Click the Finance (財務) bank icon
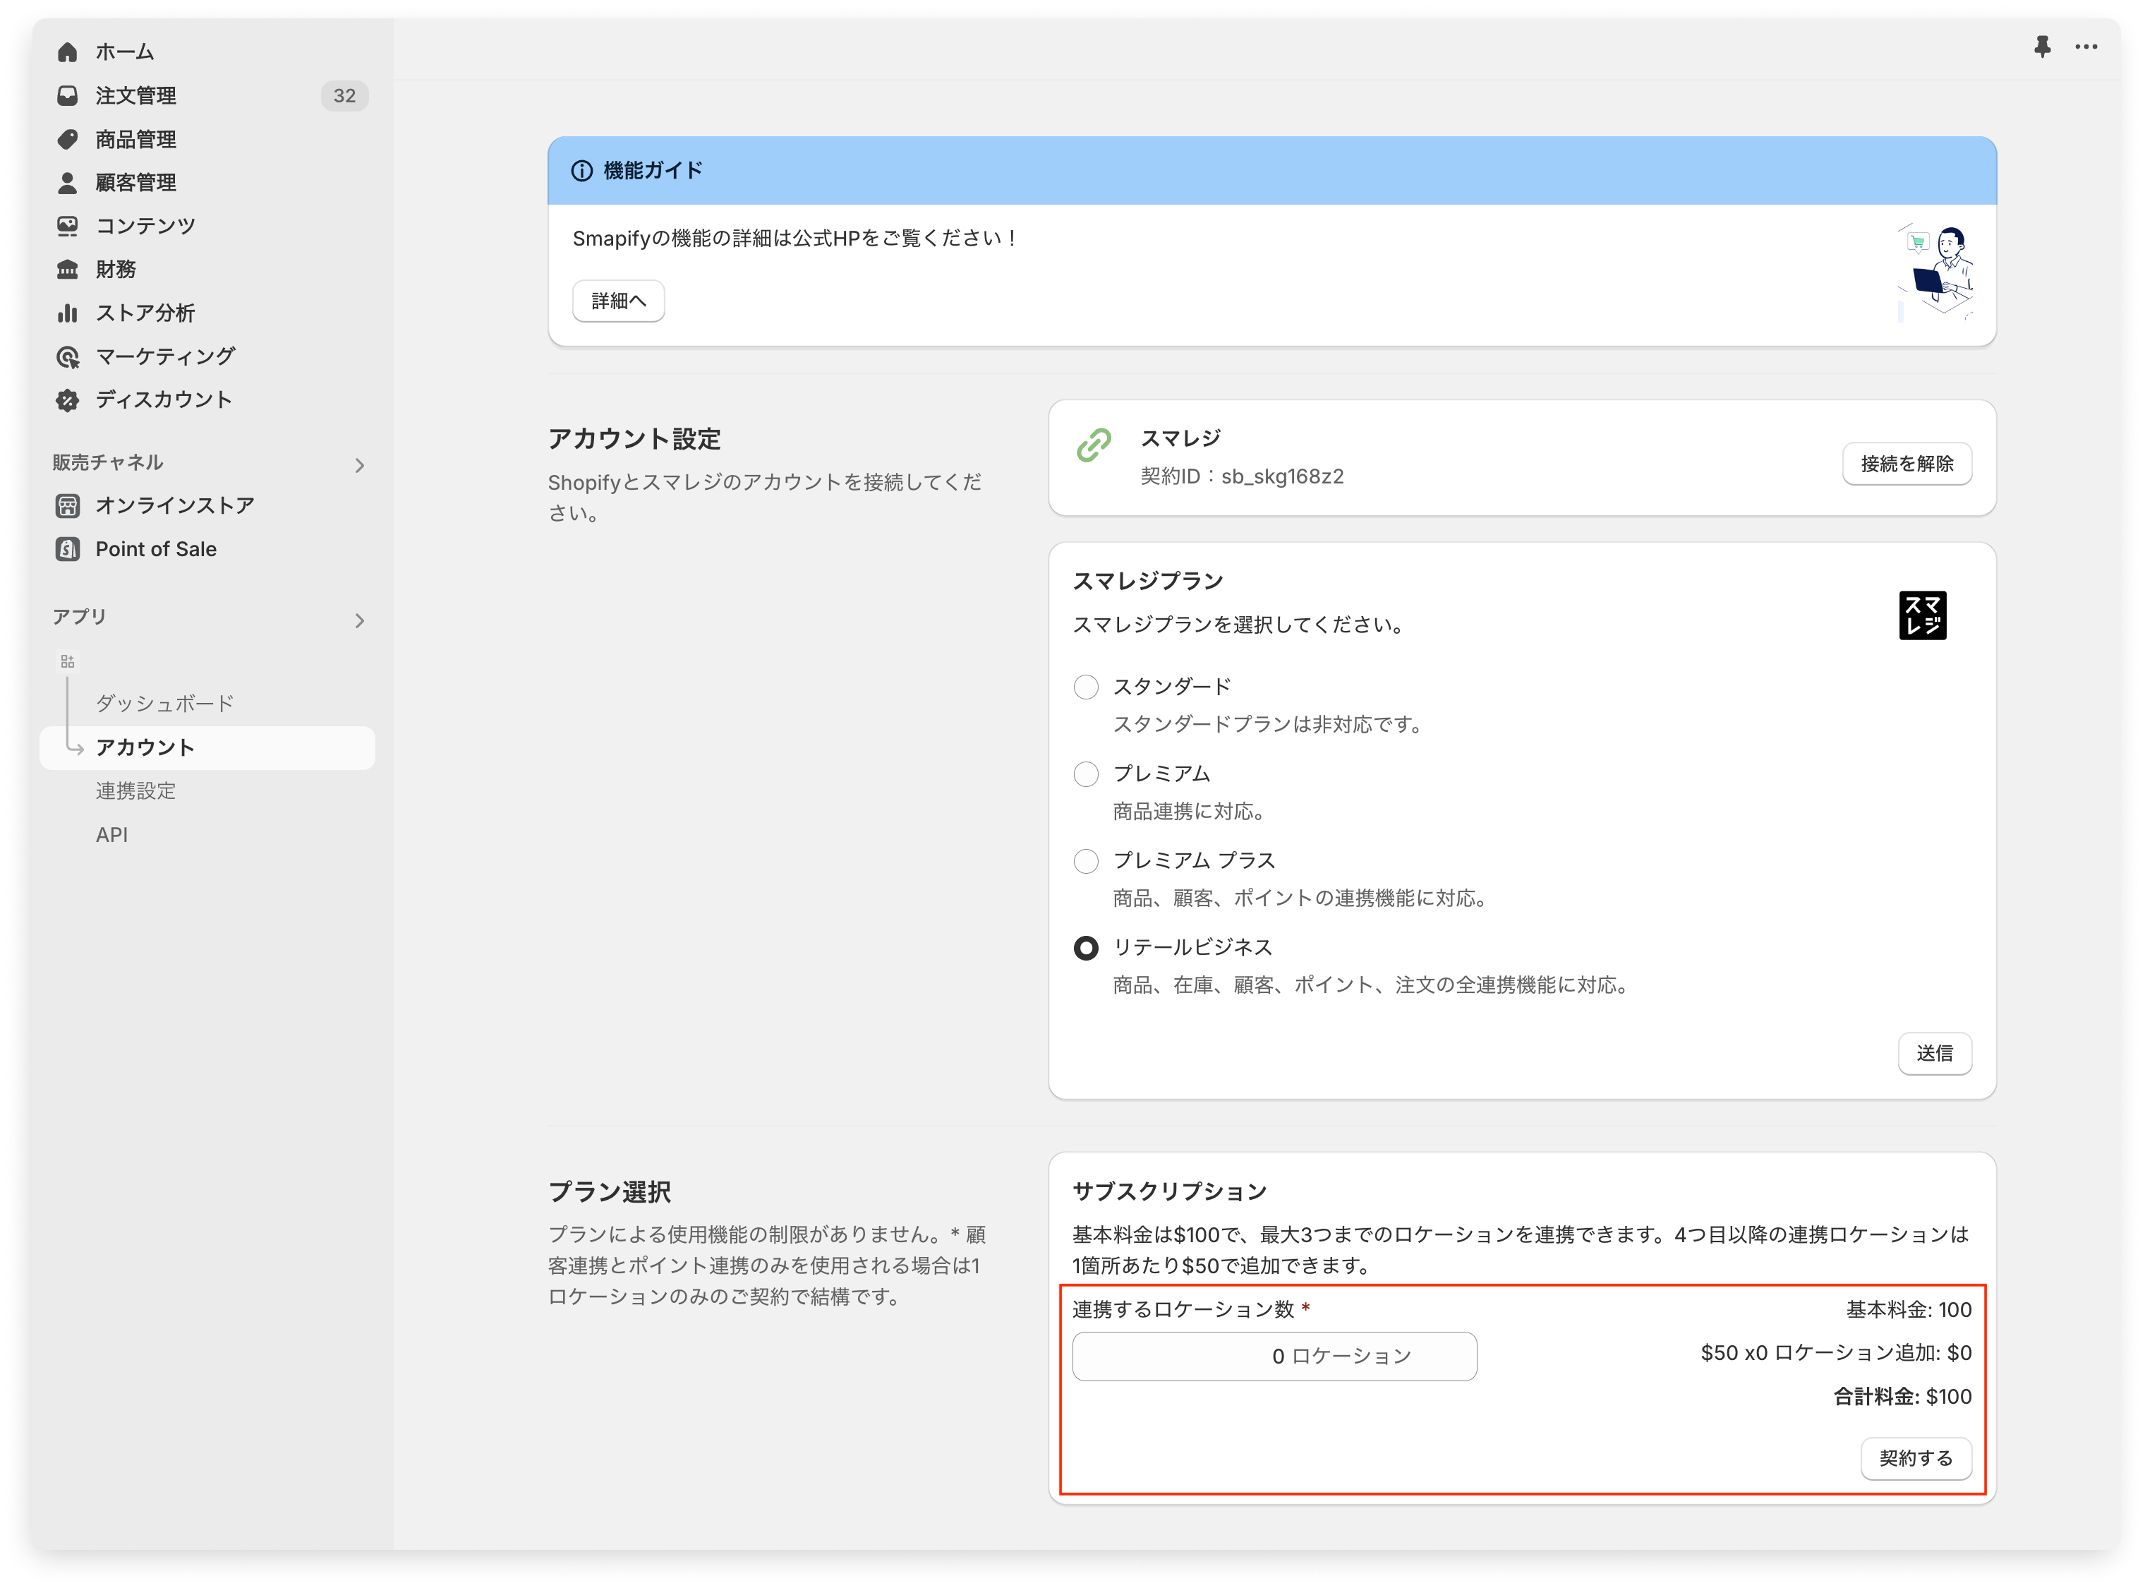 pyautogui.click(x=67, y=269)
